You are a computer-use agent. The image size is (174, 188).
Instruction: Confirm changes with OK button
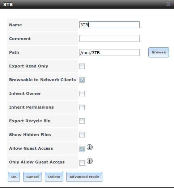coord(14,177)
